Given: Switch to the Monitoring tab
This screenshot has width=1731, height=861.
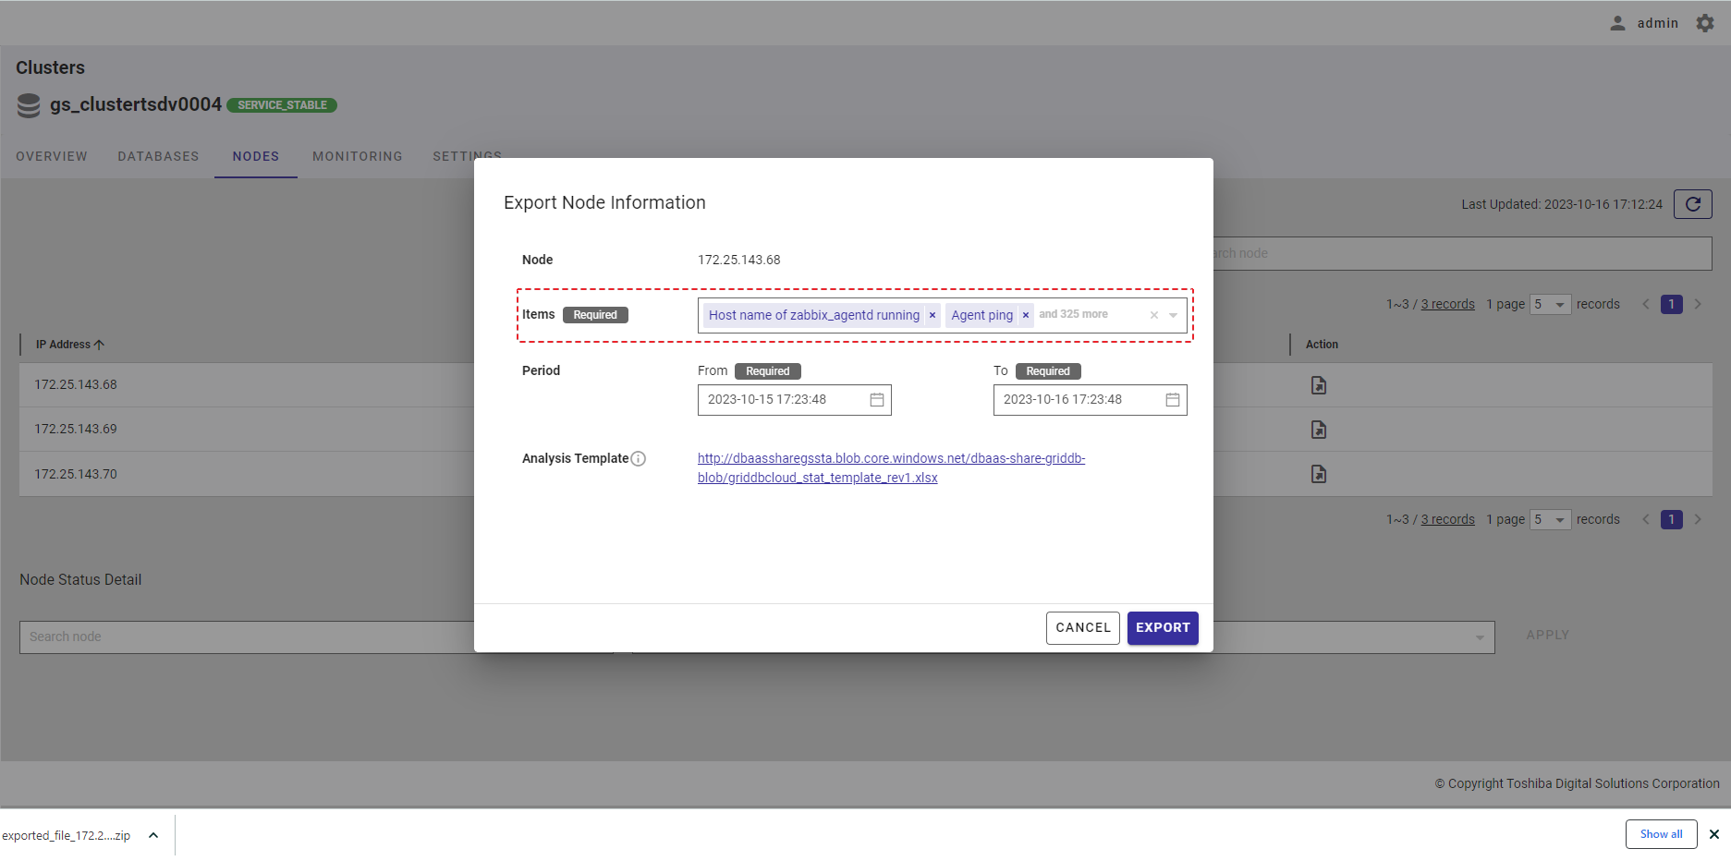Looking at the screenshot, I should [x=357, y=156].
